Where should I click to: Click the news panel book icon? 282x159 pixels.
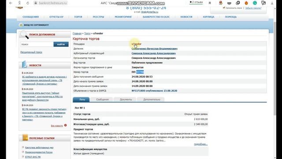pos(24,64)
